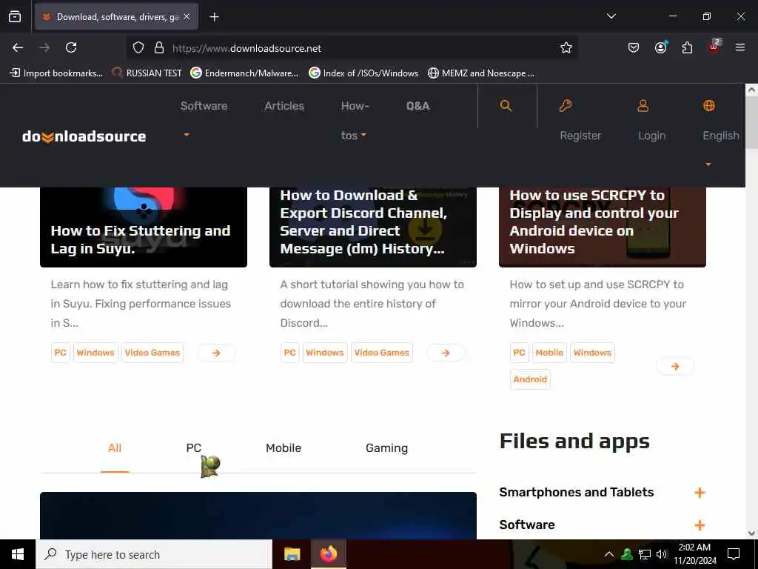This screenshot has height=569, width=758.
Task: Click the language globe icon
Action: [x=708, y=105]
